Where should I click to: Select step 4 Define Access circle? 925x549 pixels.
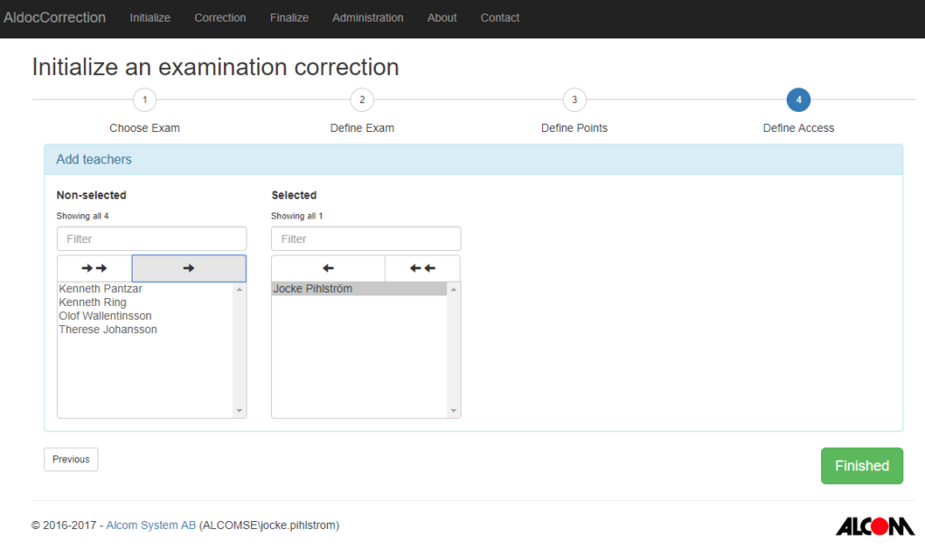point(799,100)
